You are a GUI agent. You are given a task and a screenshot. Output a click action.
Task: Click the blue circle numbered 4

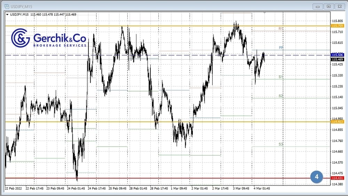click(317, 177)
